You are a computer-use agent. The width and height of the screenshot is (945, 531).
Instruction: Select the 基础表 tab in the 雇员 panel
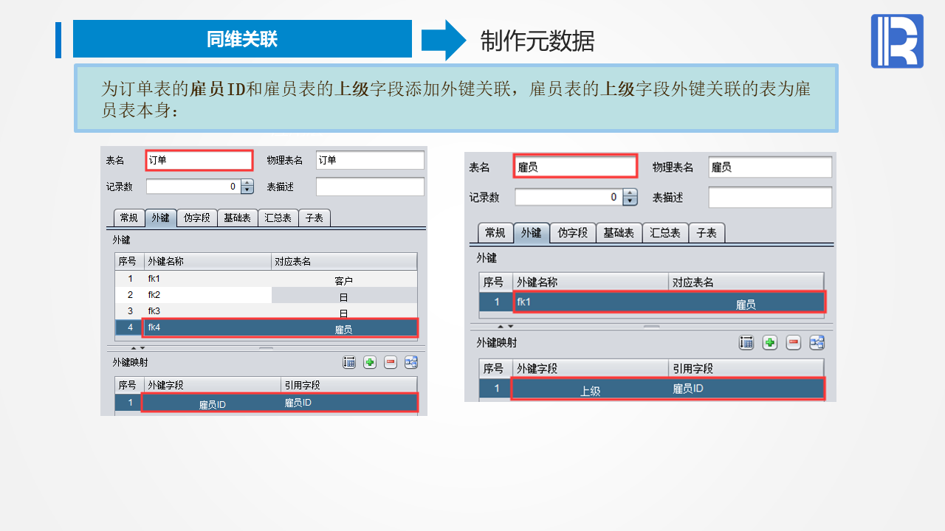(619, 233)
